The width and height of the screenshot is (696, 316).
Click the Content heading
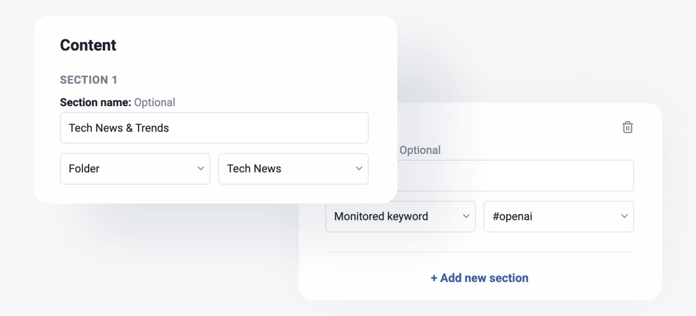pos(88,44)
